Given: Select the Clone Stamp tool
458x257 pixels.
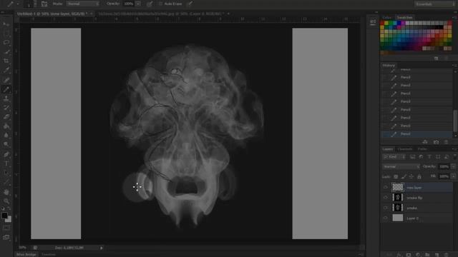Looking at the screenshot, I should pyautogui.click(x=6, y=99).
